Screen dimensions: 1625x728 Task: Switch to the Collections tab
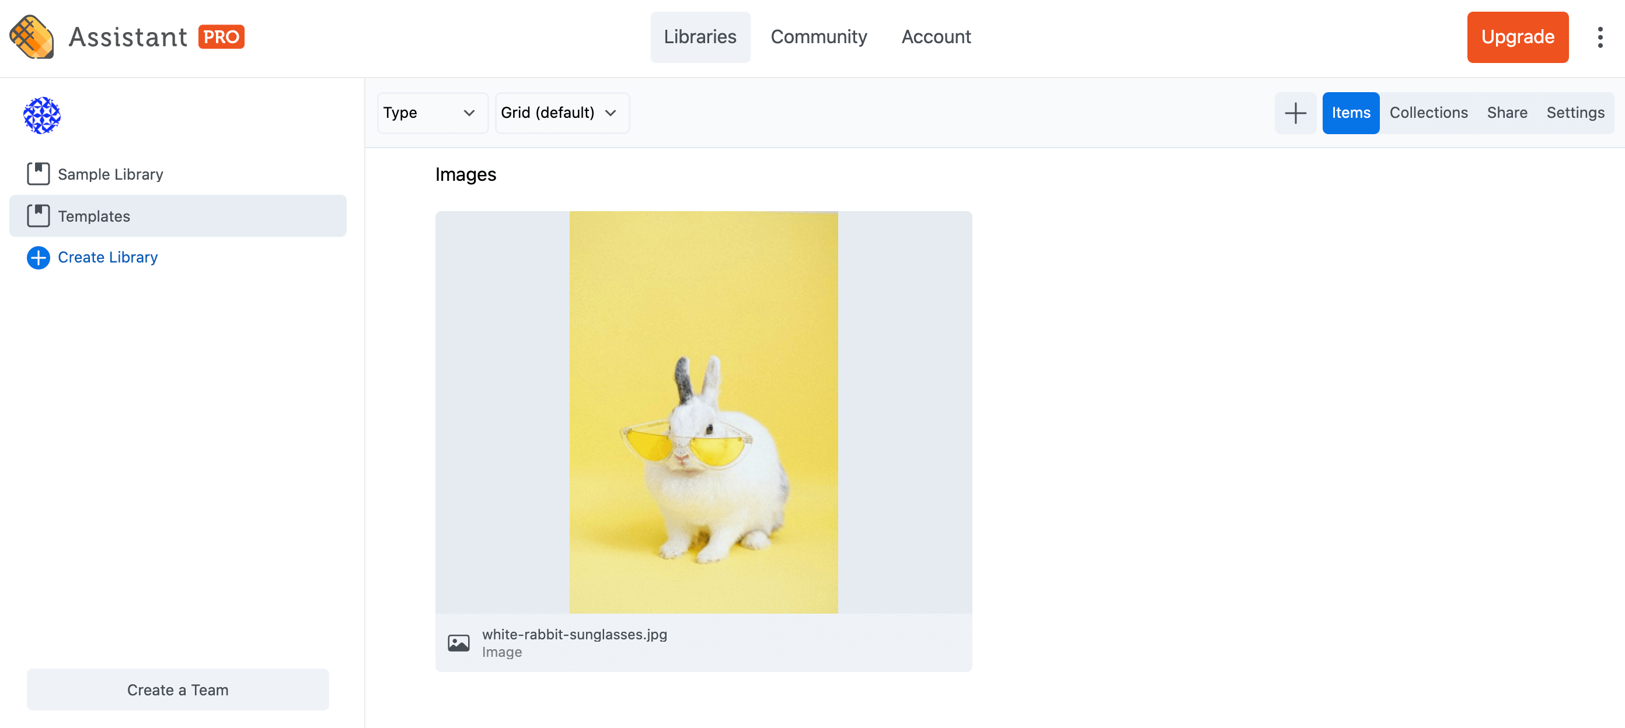(1428, 112)
